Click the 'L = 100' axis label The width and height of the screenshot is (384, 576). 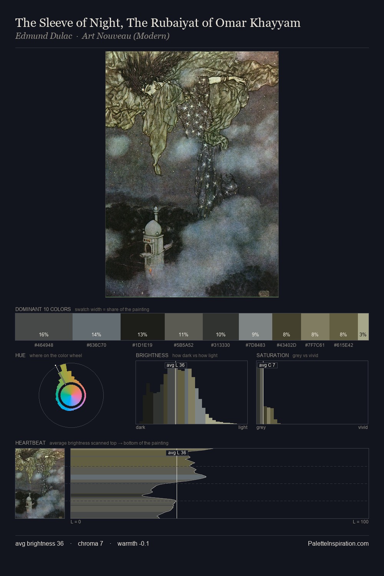coord(361,522)
